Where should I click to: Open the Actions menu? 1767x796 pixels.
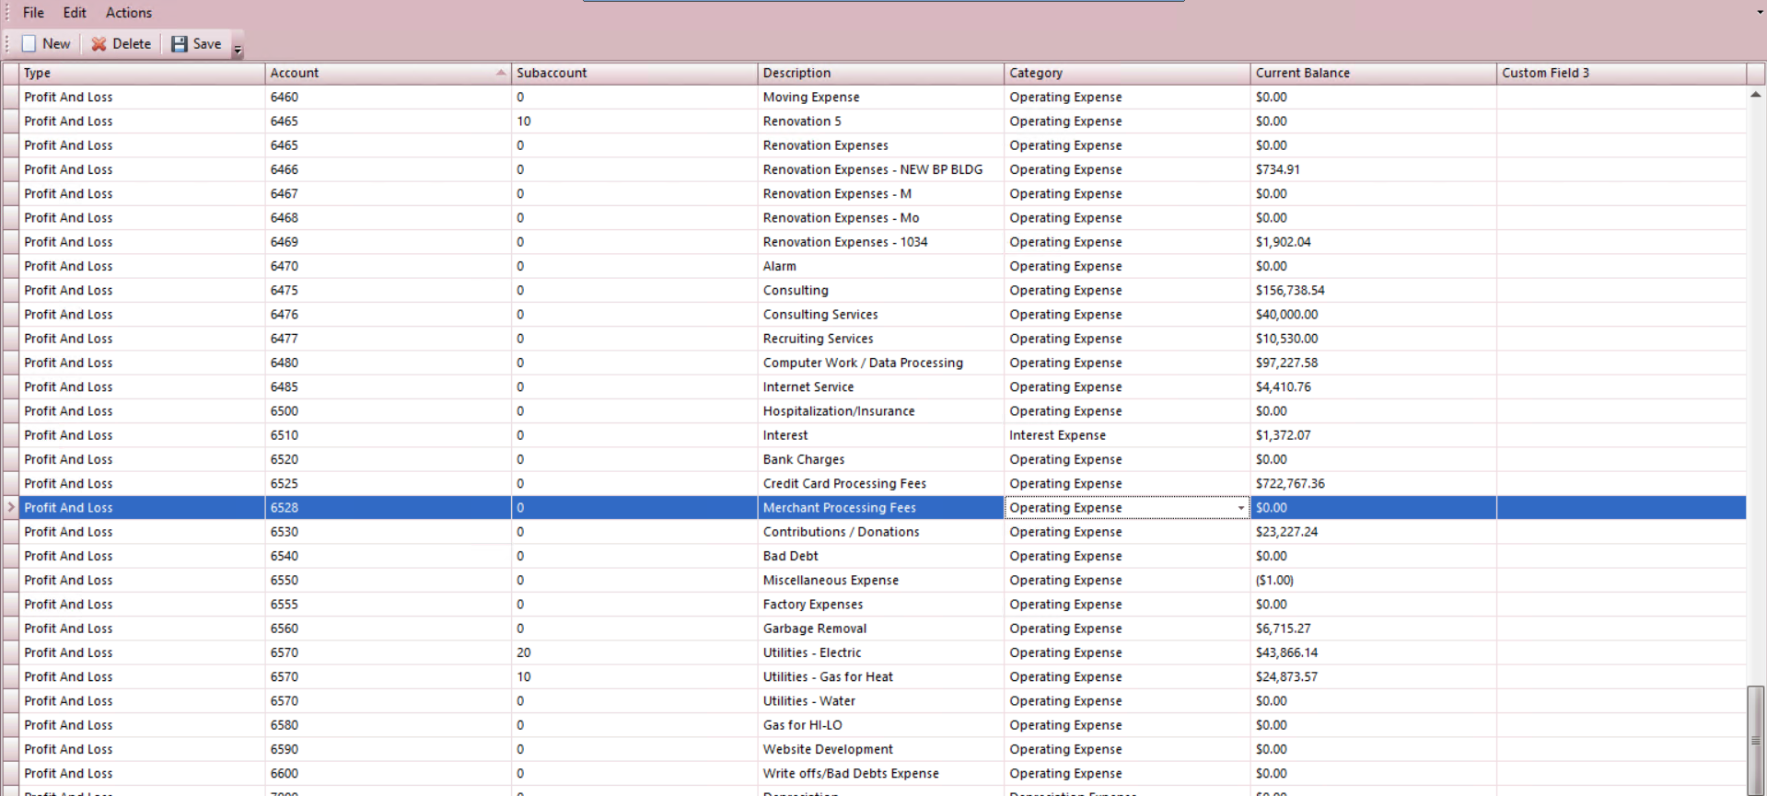[x=129, y=13]
